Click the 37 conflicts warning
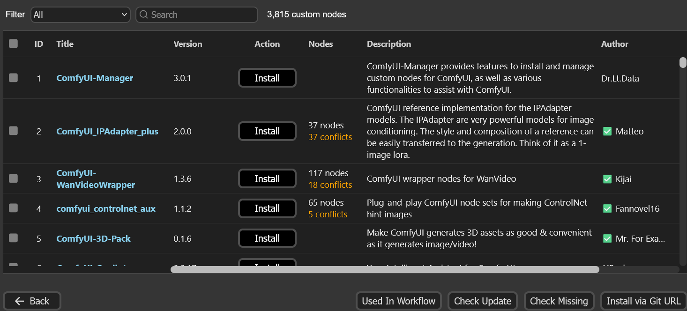This screenshot has width=687, height=311. [x=330, y=137]
